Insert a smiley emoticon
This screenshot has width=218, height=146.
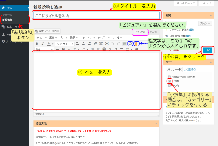coord(130,44)
